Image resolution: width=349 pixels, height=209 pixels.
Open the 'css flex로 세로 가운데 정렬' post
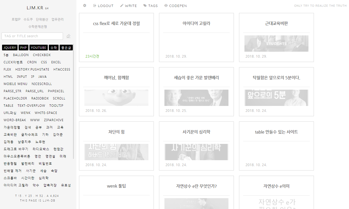pos(116,24)
